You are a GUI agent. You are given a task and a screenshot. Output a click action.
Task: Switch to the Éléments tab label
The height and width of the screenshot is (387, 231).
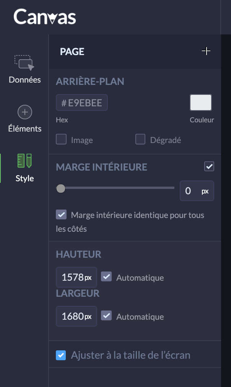point(25,128)
